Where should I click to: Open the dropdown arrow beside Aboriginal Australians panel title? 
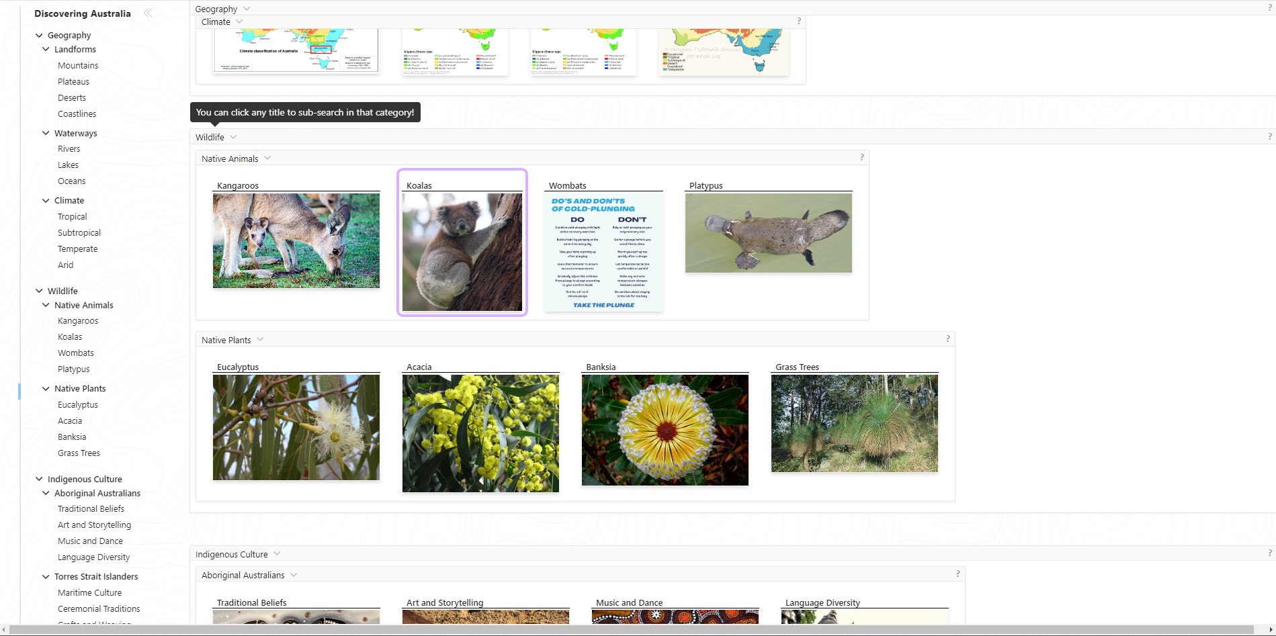click(294, 575)
